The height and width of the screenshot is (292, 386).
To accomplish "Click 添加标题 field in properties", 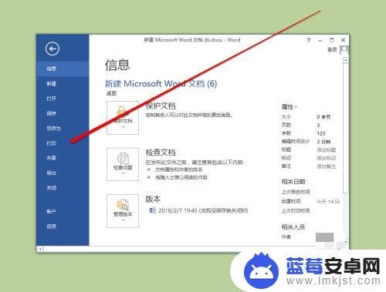I will click(x=327, y=149).
